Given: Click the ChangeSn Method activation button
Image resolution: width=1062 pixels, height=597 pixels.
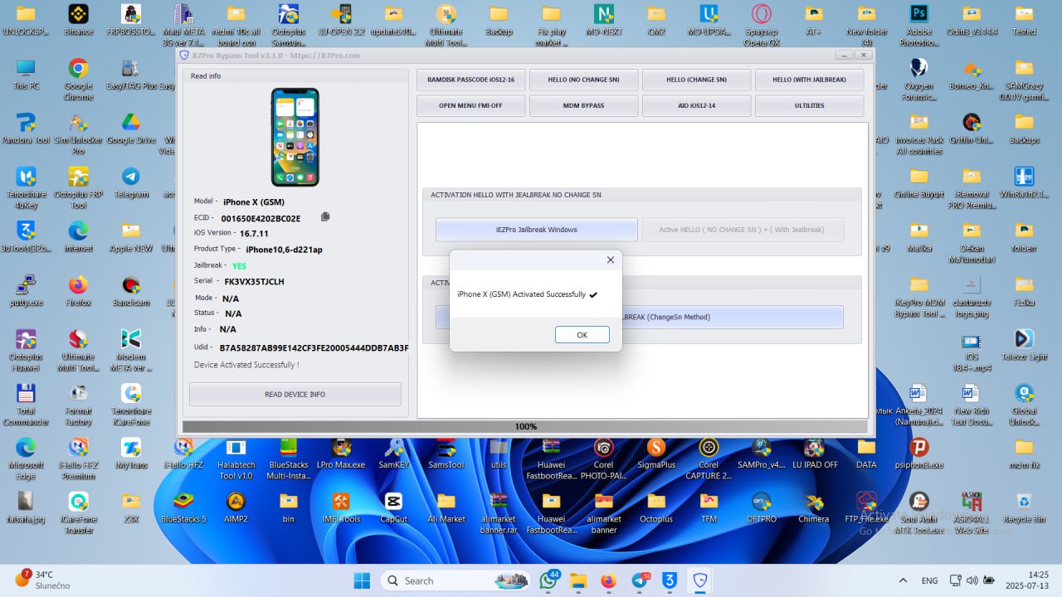Looking at the screenshot, I should point(732,317).
